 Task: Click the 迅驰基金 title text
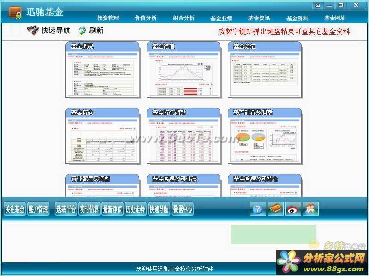[44, 12]
